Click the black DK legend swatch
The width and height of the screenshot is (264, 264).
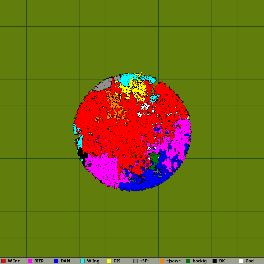click(215, 261)
